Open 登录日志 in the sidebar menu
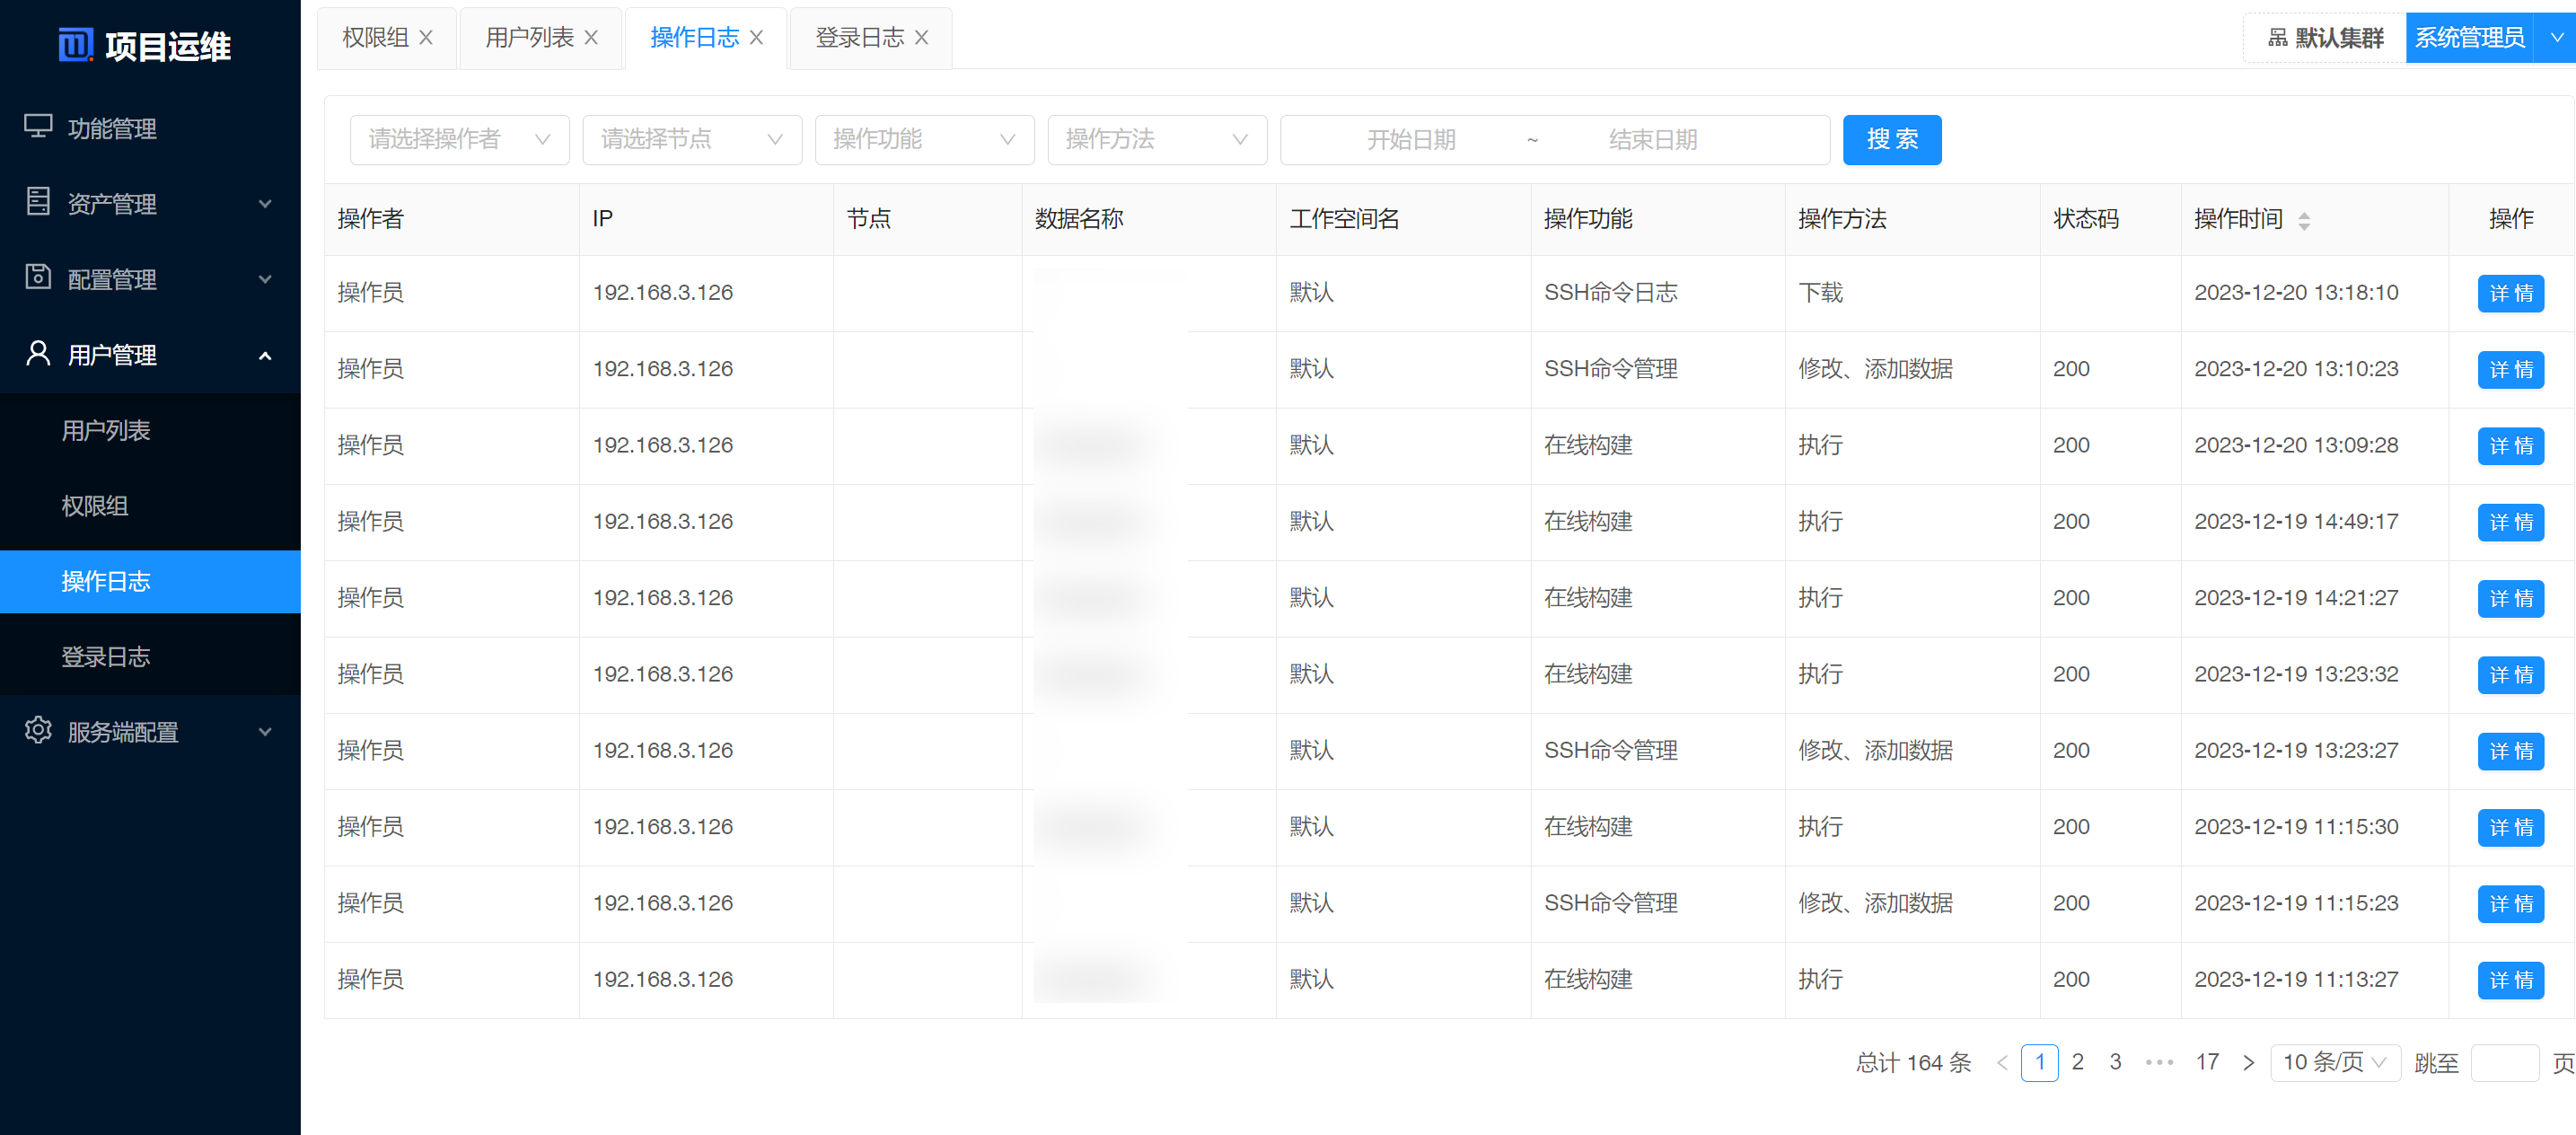Viewport: 2576px width, 1135px height. point(106,656)
